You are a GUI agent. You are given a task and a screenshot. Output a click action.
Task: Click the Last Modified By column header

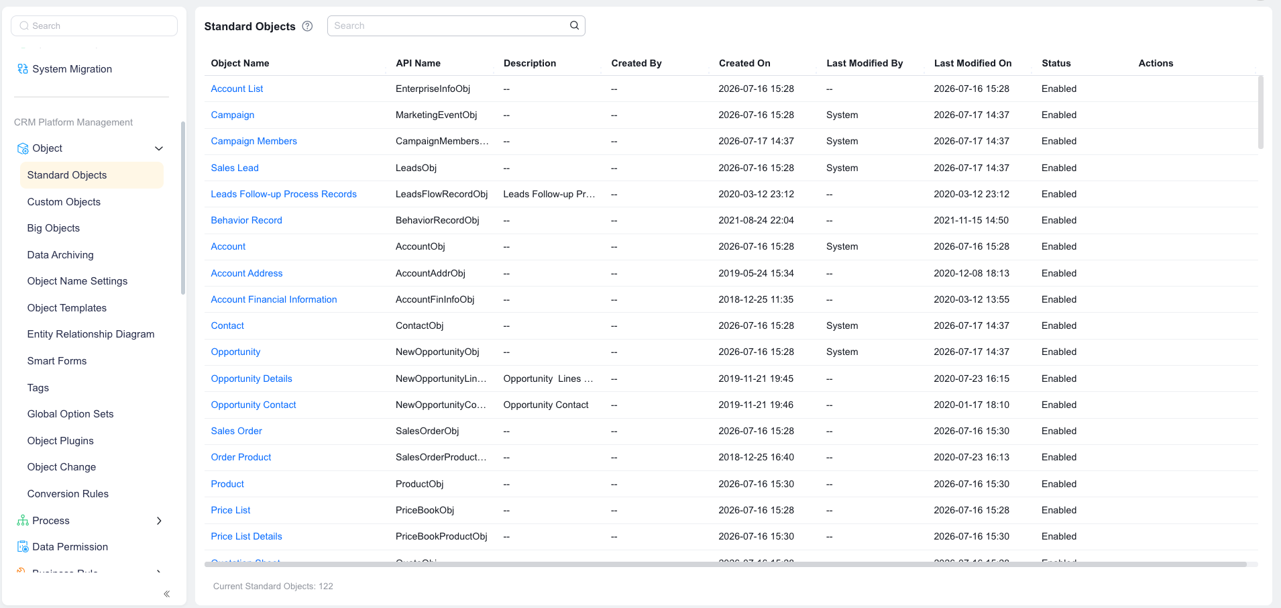(x=865, y=63)
